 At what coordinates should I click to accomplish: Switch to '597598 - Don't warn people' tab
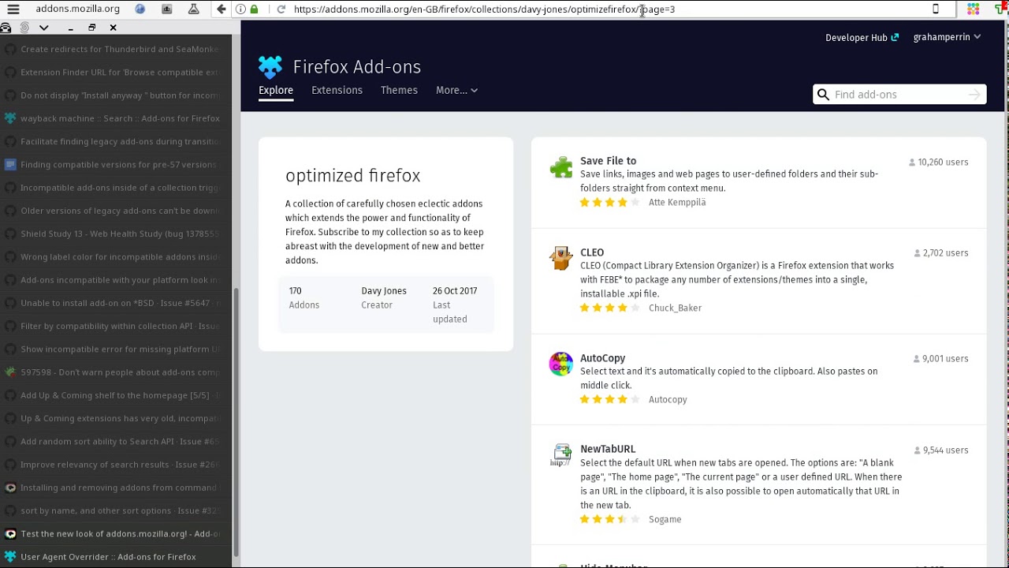(x=115, y=372)
